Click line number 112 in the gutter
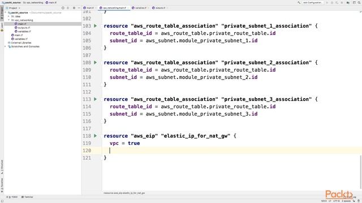The image size is (362, 203). 87,92
